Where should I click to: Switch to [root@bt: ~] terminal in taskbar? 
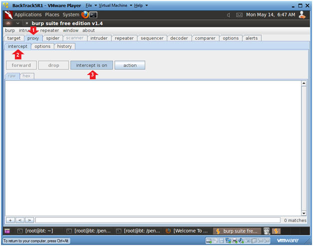click(x=35, y=231)
